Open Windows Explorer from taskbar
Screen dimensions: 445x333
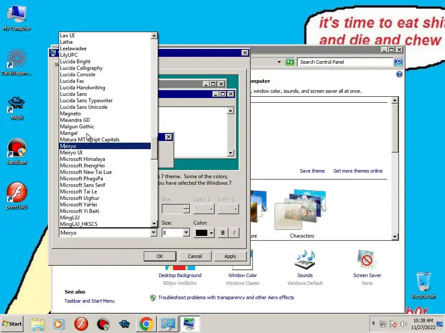(38, 324)
